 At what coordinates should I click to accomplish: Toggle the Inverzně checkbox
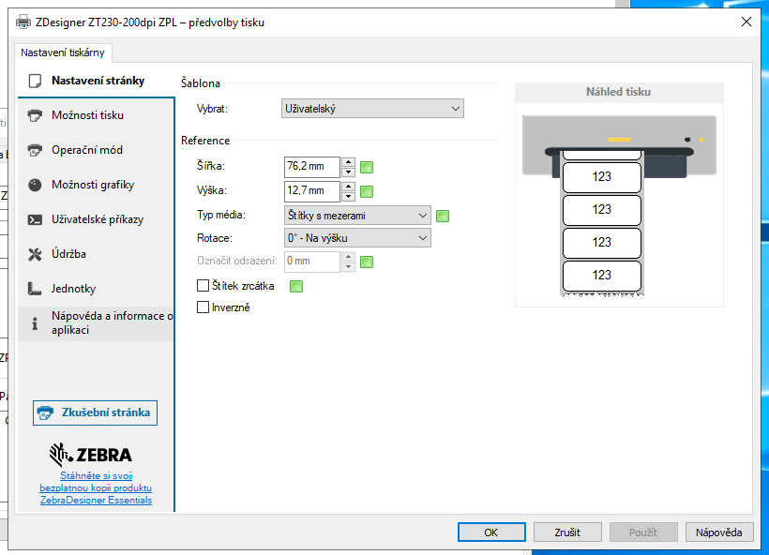(204, 307)
